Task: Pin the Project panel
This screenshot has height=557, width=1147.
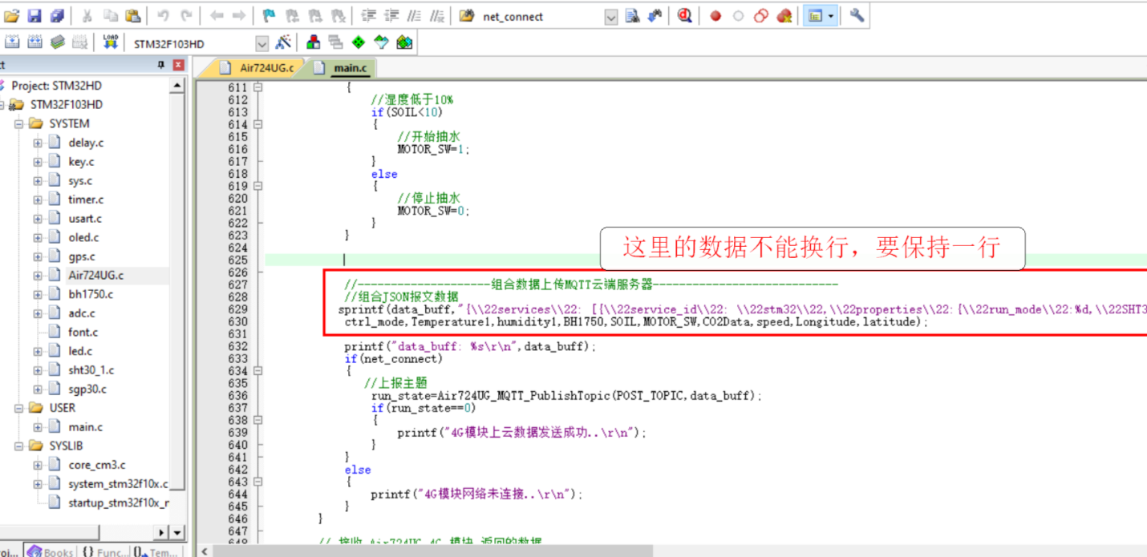Action: tap(161, 65)
